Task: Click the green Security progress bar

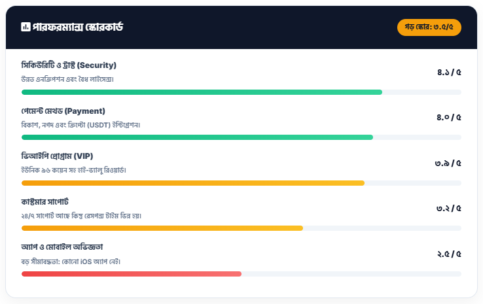Action: pyautogui.click(x=202, y=92)
